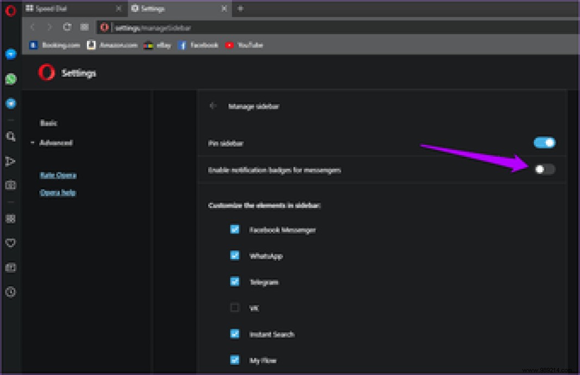Launch Instant Search from the sidebar

(x=10, y=137)
